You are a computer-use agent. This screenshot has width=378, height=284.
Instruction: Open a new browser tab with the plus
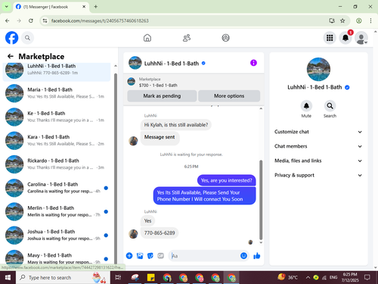coord(96,7)
